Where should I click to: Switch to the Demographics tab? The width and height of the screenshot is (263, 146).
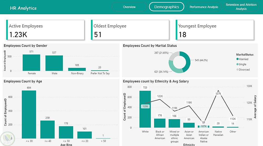(x=166, y=7)
